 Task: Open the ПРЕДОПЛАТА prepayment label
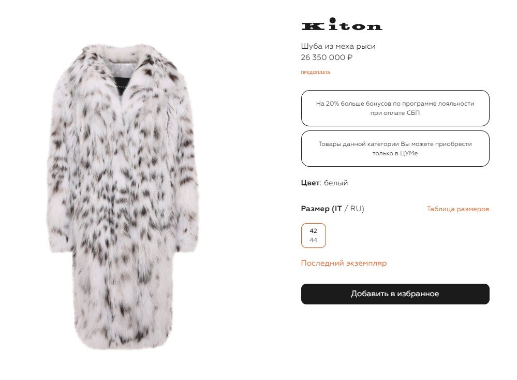pyautogui.click(x=315, y=72)
